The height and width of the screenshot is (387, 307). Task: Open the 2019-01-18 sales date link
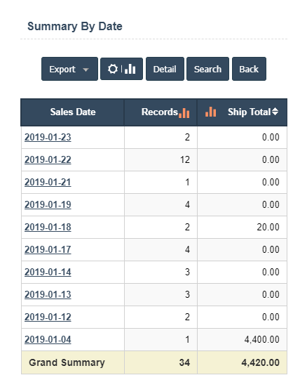(48, 227)
